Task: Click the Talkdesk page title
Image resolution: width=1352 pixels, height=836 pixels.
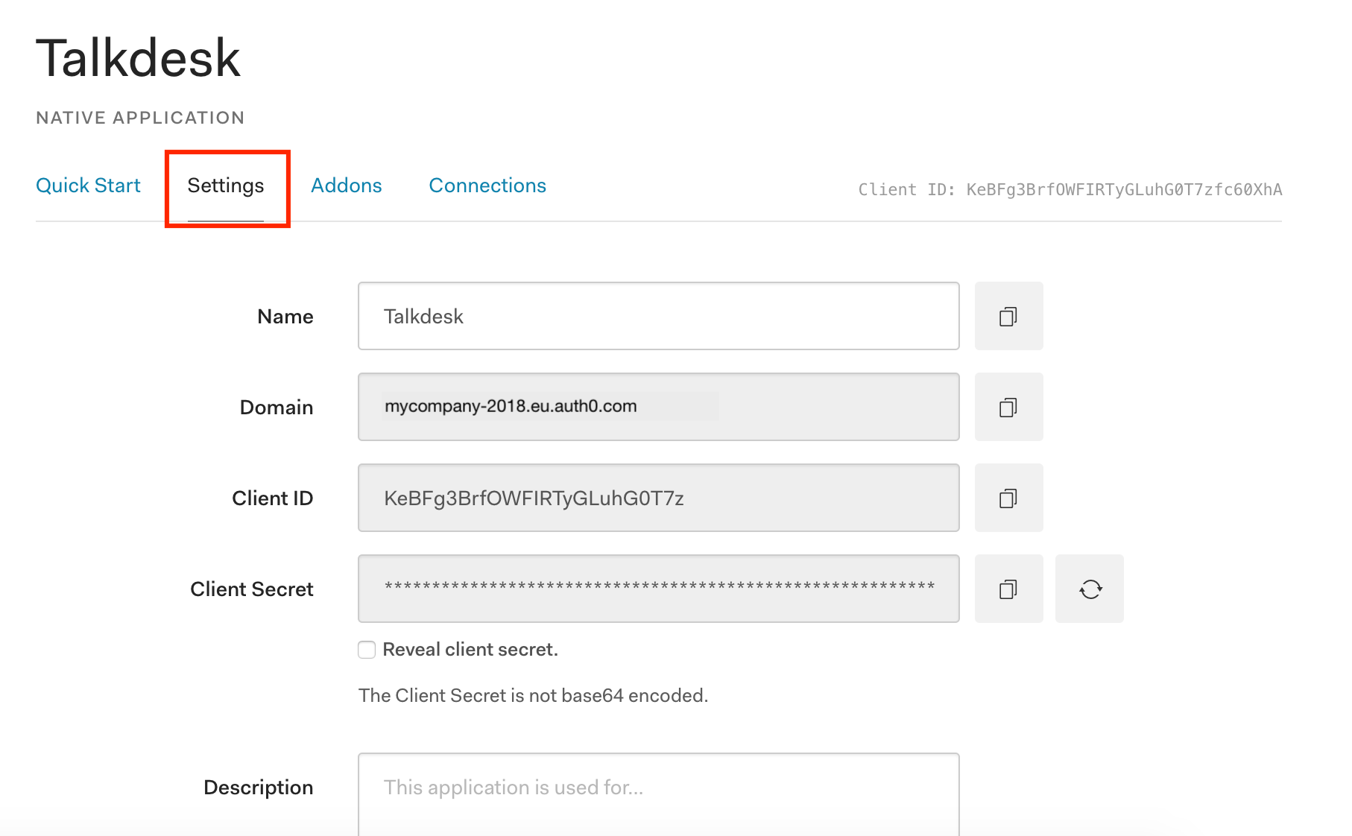Action: point(139,58)
